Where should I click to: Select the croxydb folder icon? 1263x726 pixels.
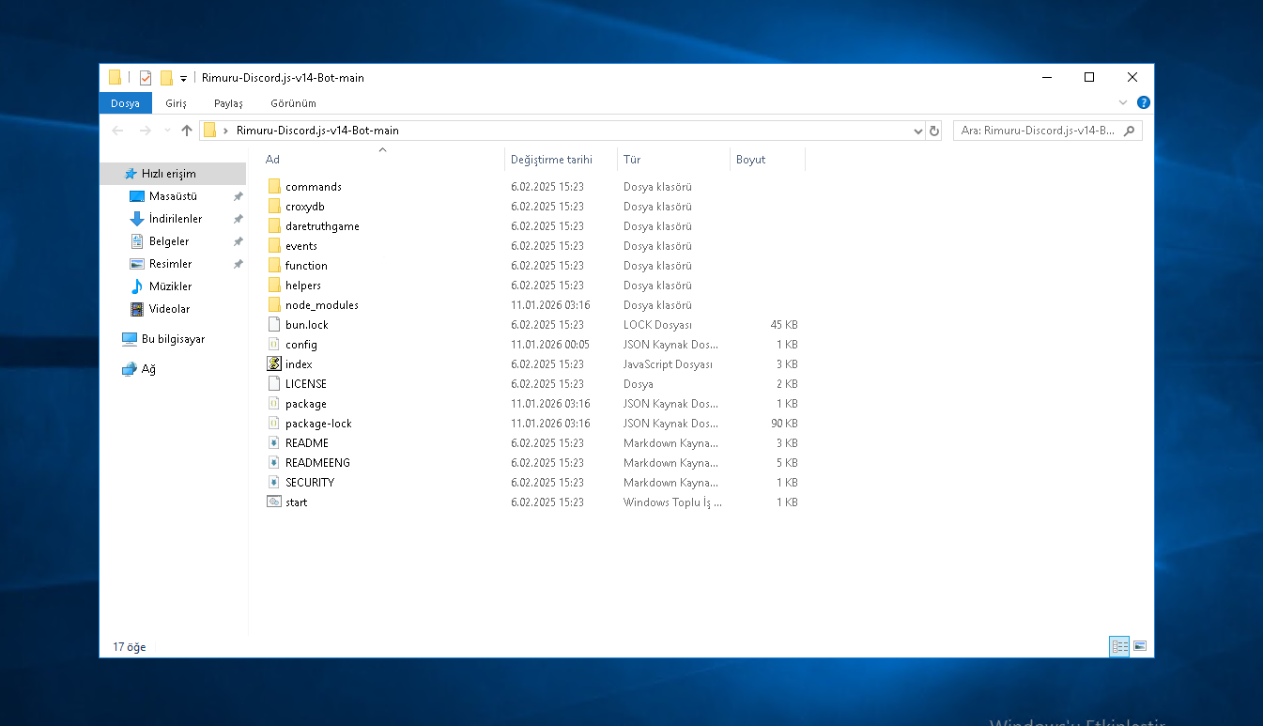274,207
